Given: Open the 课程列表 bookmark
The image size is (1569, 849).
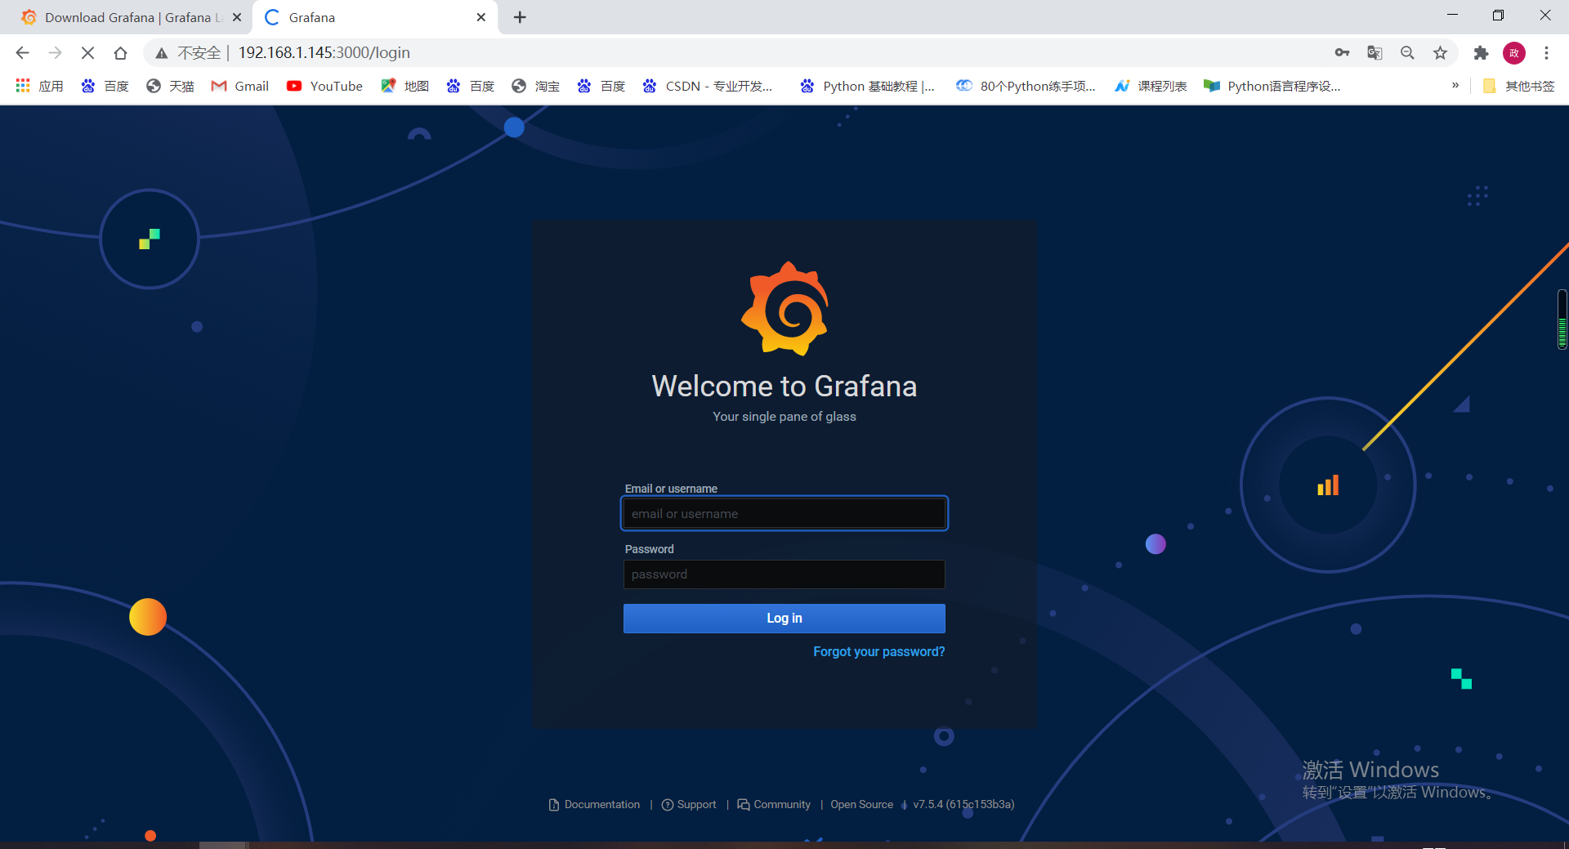Looking at the screenshot, I should 1151,86.
